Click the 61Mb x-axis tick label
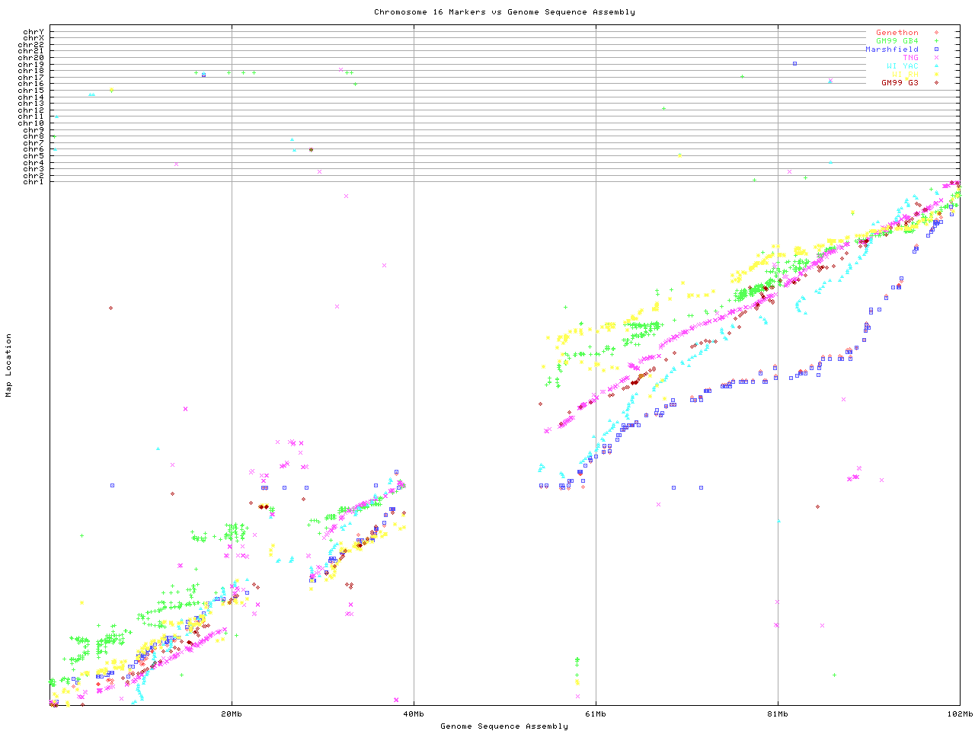This screenshot has width=975, height=731. pos(596,714)
